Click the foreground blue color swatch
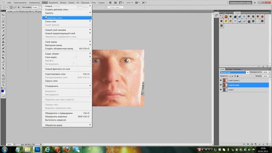This screenshot has width=272, height=153. (3, 91)
